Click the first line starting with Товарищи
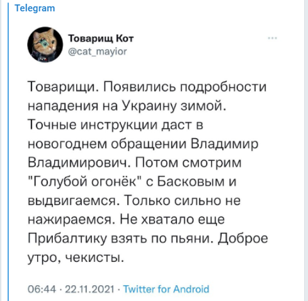Screen dimensions: 308x301 [147, 86]
